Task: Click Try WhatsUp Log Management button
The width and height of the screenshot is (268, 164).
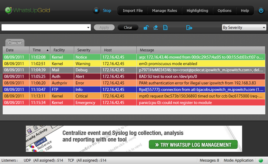Action: point(193,145)
